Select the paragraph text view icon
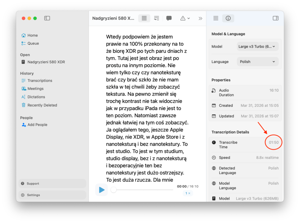 (x=144, y=18)
